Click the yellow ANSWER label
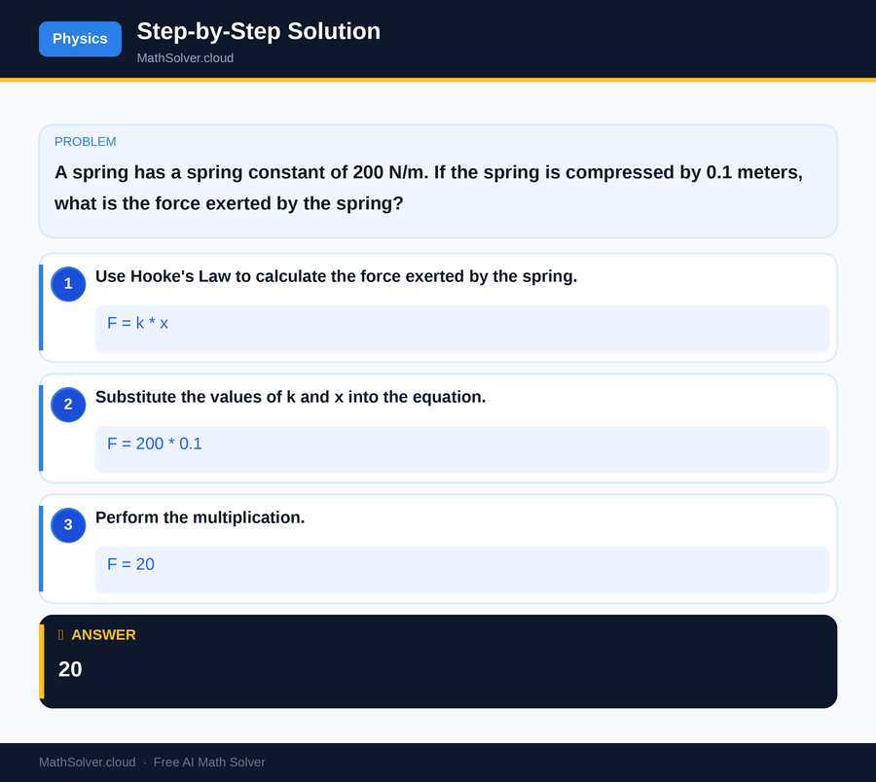This screenshot has width=876, height=782. tap(103, 634)
